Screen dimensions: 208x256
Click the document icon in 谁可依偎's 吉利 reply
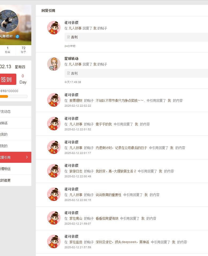(69, 37)
